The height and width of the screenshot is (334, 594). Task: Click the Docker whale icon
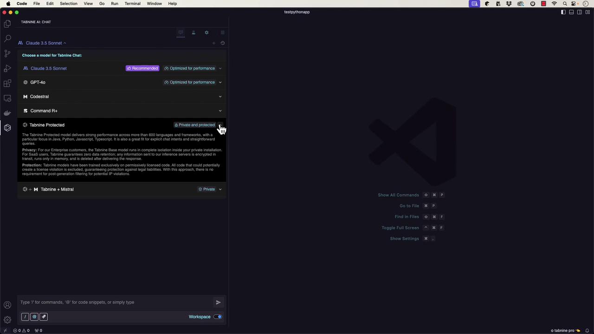point(7,113)
